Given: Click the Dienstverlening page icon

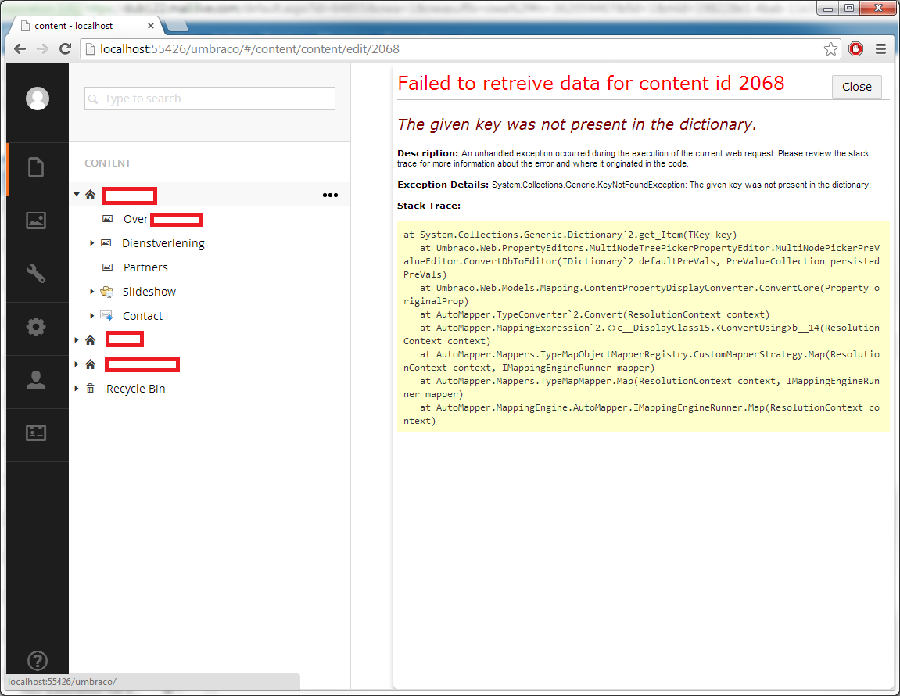Looking at the screenshot, I should click(106, 243).
